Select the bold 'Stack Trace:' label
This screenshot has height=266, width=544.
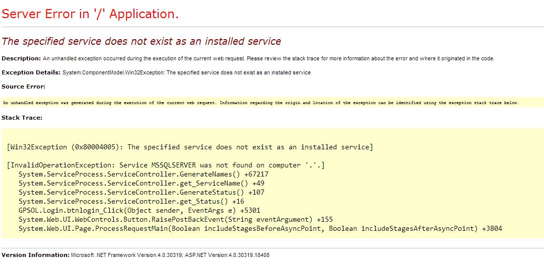22,118
